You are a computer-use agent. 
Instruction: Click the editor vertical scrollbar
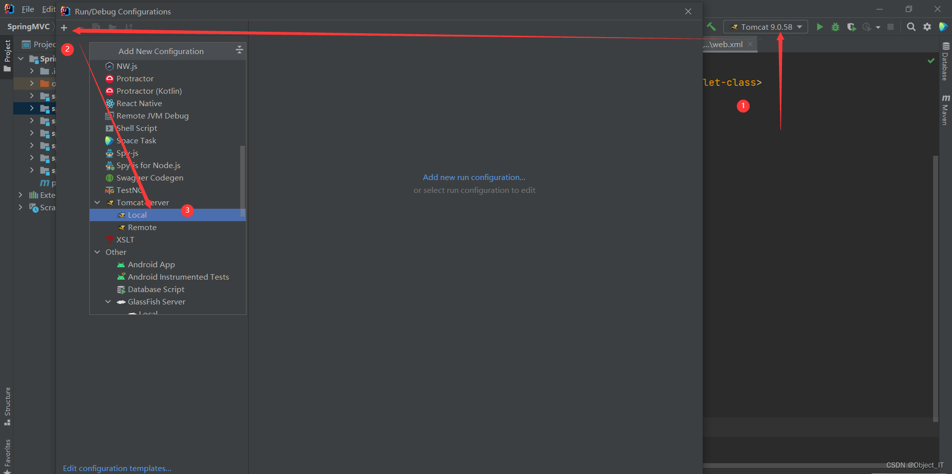[x=935, y=289]
